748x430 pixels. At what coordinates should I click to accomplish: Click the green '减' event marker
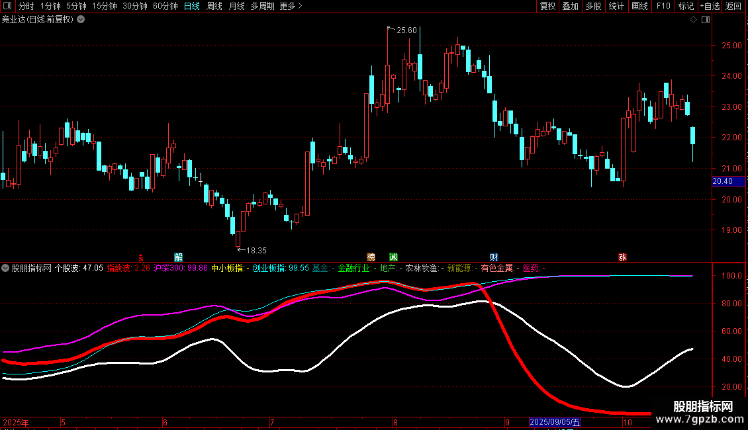tap(393, 257)
